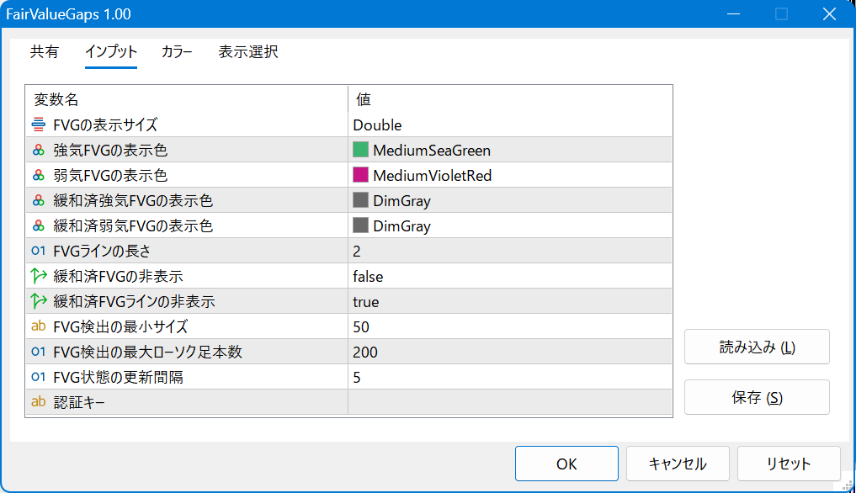Click the color icon beside 弱気FVGの表示色
The image size is (856, 493).
[x=38, y=175]
